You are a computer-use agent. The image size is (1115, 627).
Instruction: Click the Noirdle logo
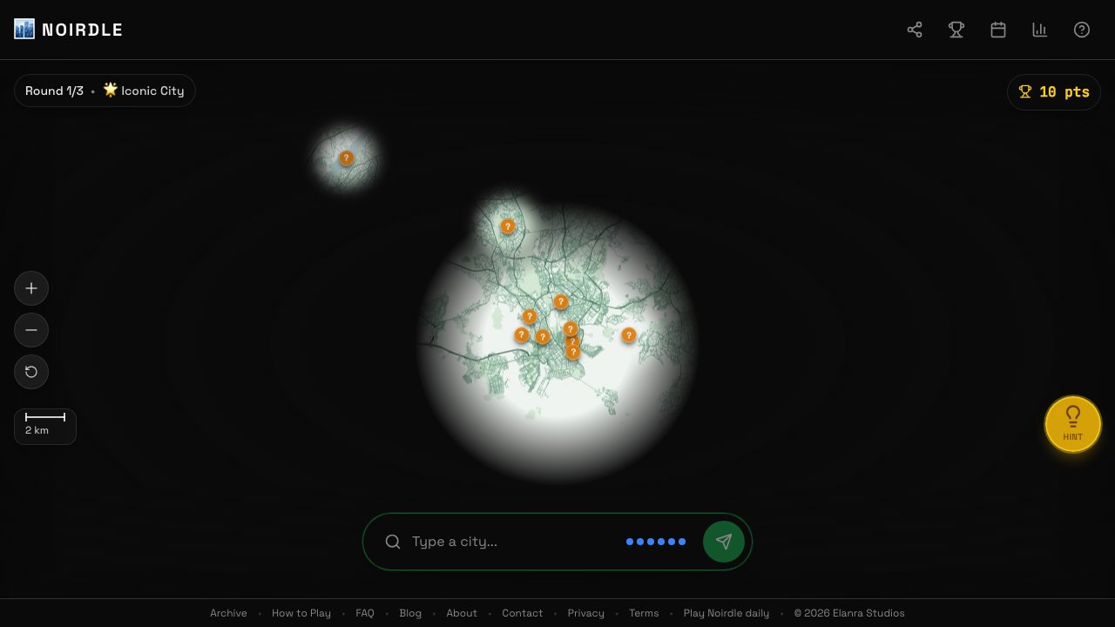69,30
